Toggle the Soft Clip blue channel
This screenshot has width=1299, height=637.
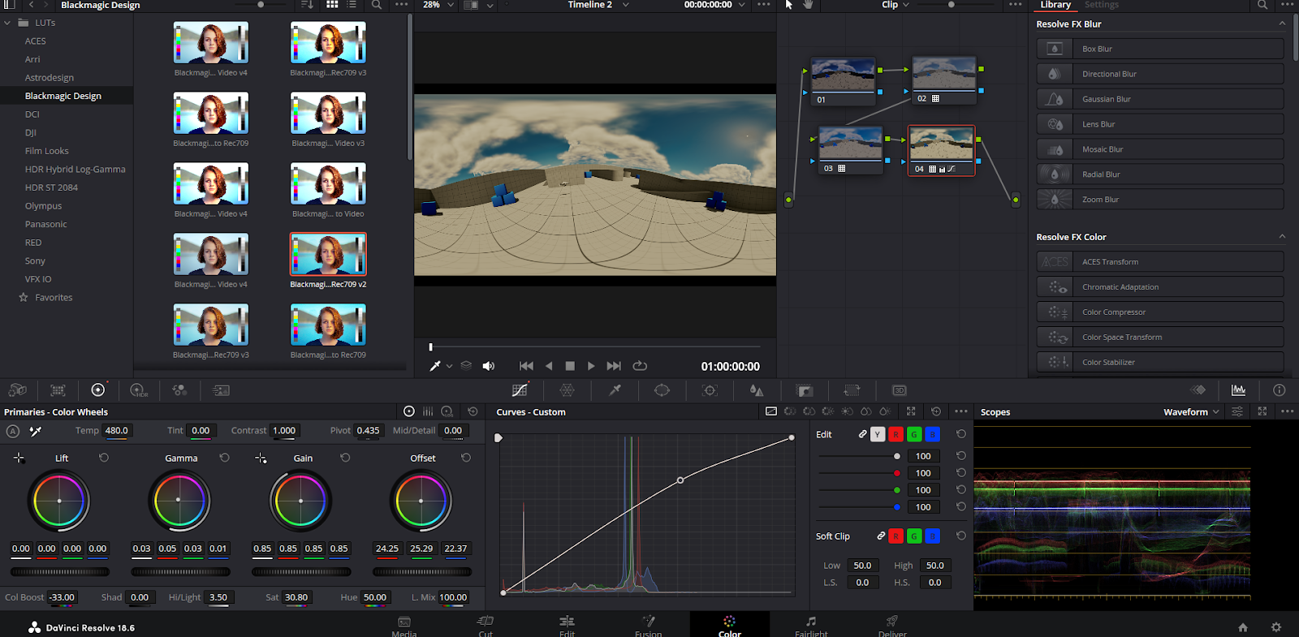pyautogui.click(x=932, y=536)
